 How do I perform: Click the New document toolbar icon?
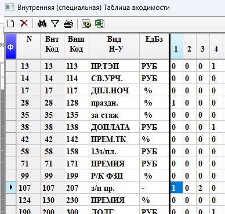pos(10,24)
